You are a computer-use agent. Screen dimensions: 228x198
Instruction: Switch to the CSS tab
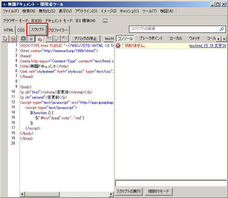[x=21, y=30]
